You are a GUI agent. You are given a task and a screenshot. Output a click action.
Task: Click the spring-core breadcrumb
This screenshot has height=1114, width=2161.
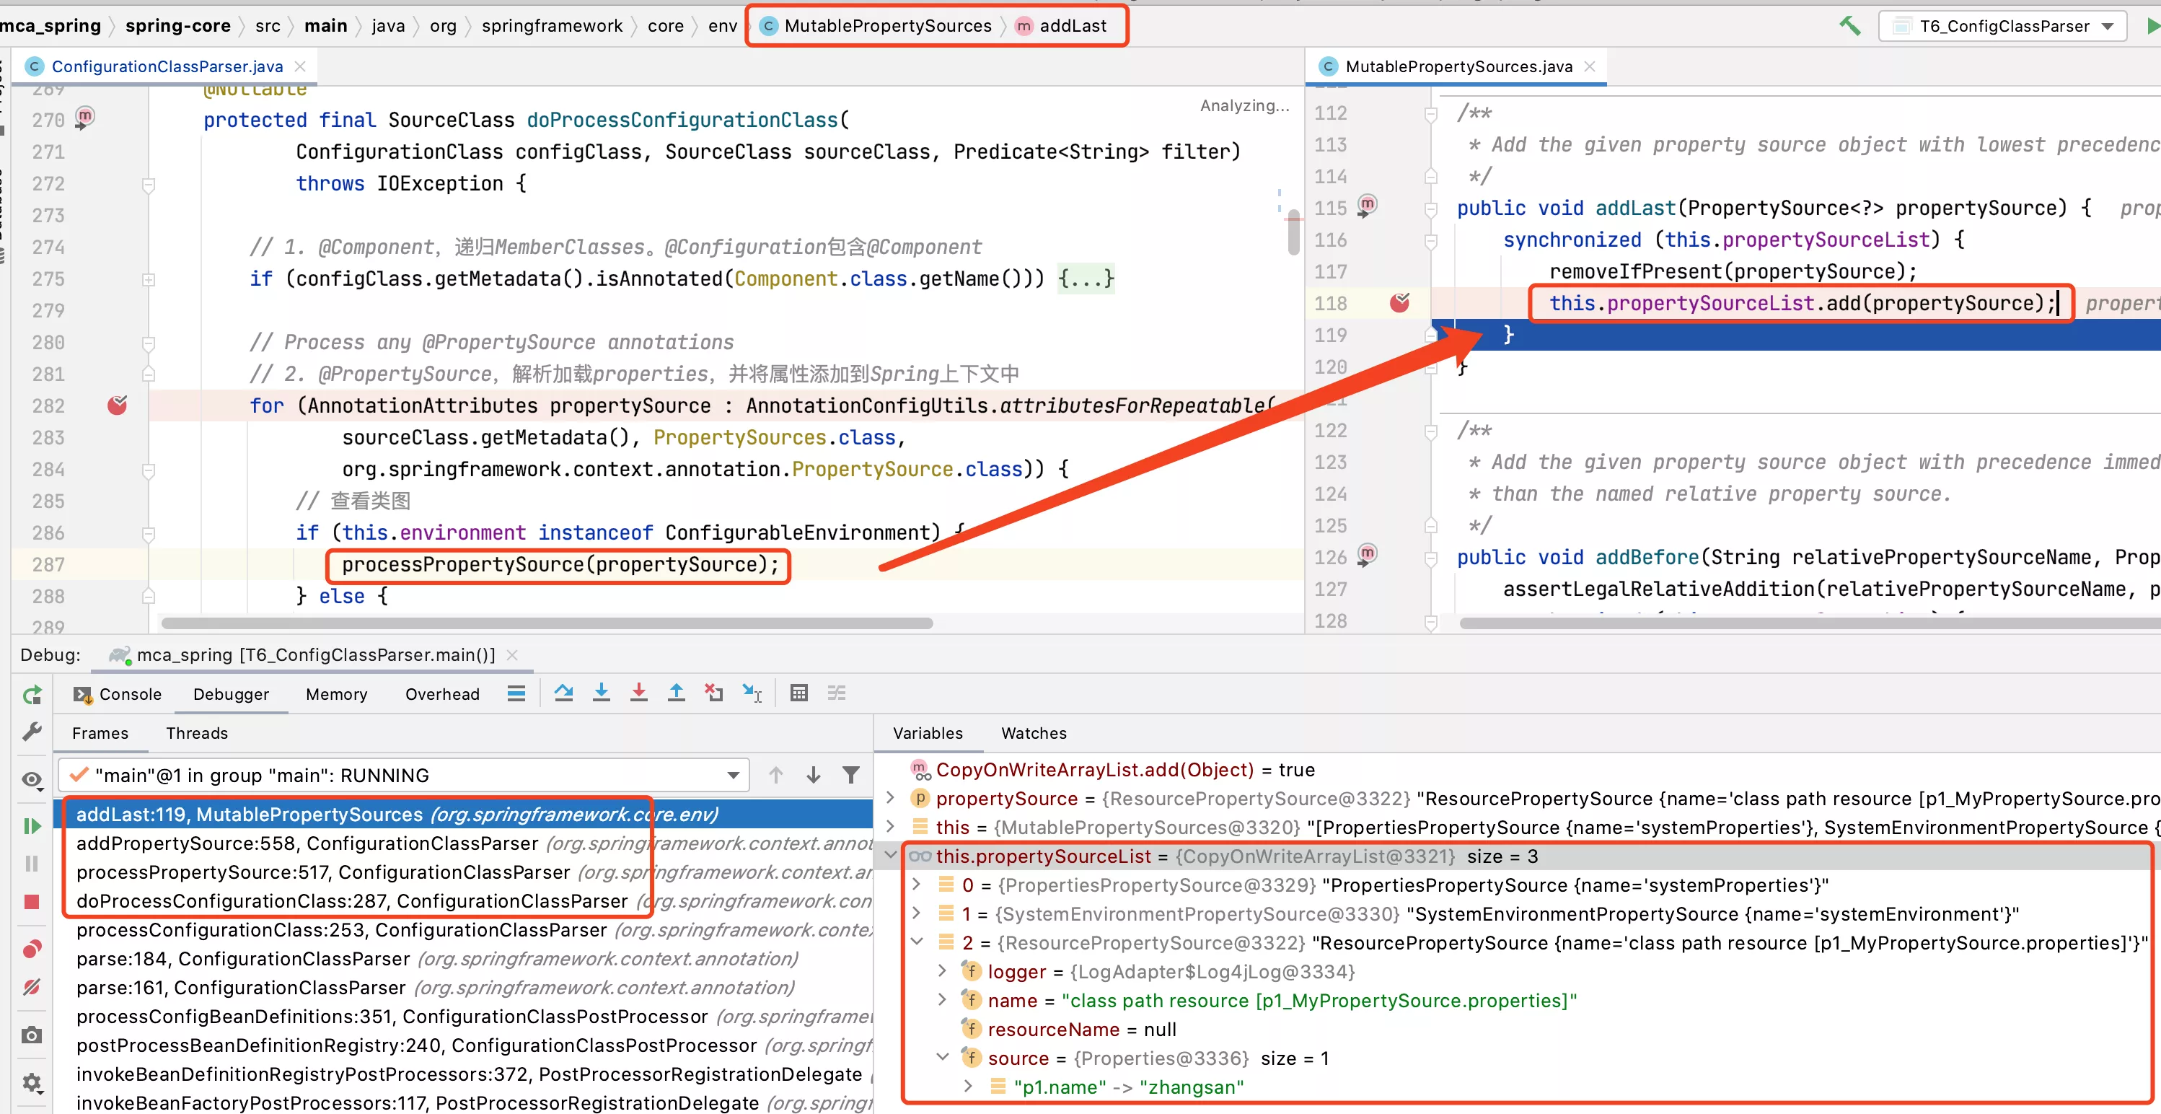click(x=178, y=26)
